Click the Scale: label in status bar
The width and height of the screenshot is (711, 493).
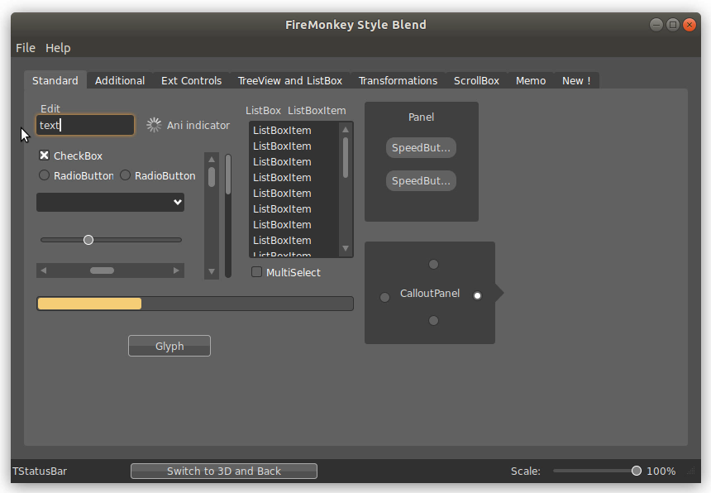click(x=526, y=471)
